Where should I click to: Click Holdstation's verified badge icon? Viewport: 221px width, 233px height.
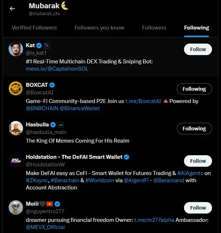(x=126, y=157)
